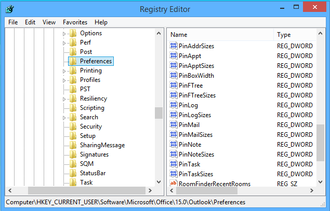Click the registry path in the status bar

(x=126, y=202)
